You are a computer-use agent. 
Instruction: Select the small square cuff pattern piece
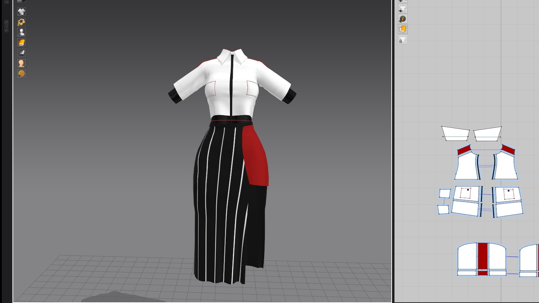point(445,193)
